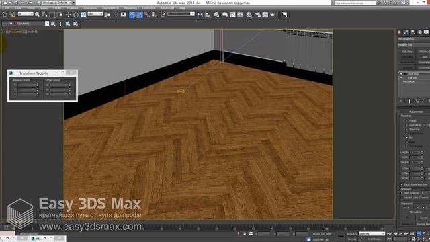
Task: Select Extrude modifier in stack
Action: 412,78
